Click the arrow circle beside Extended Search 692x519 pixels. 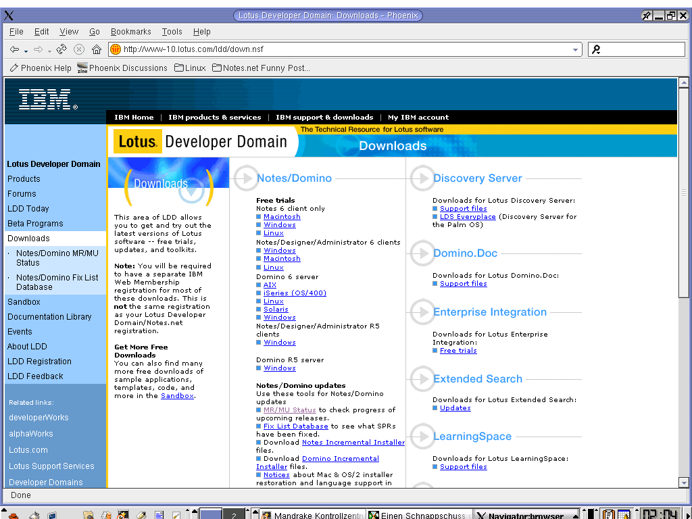pyautogui.click(x=422, y=378)
